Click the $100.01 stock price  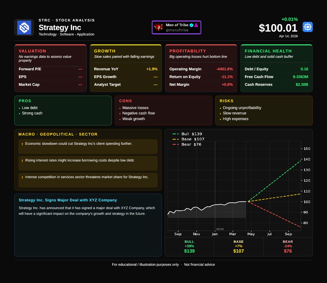point(278,28)
